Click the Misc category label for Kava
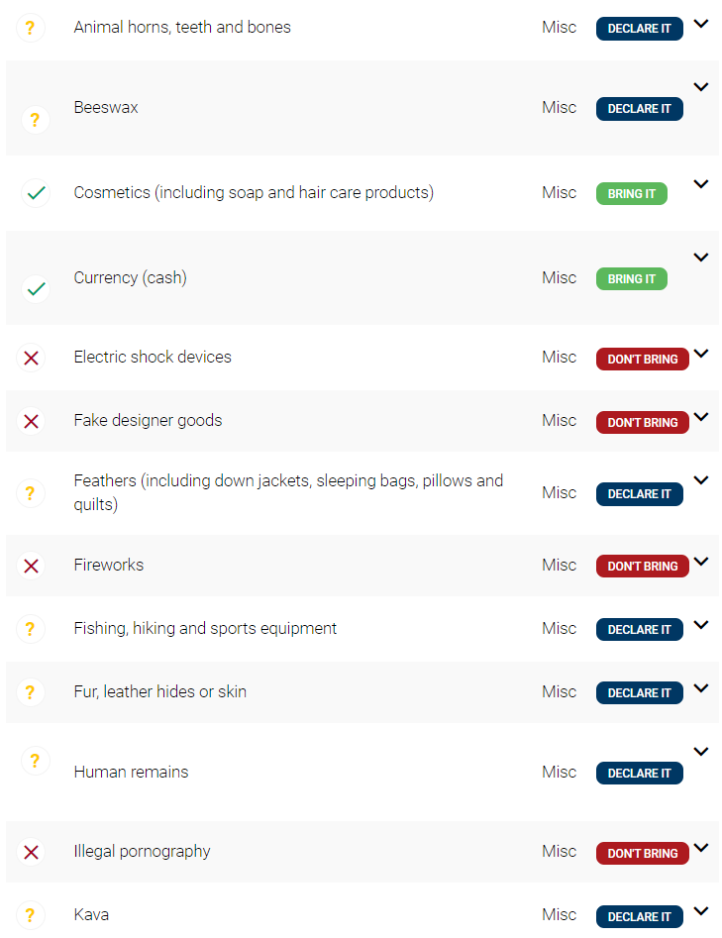The image size is (722, 938). coord(560,914)
